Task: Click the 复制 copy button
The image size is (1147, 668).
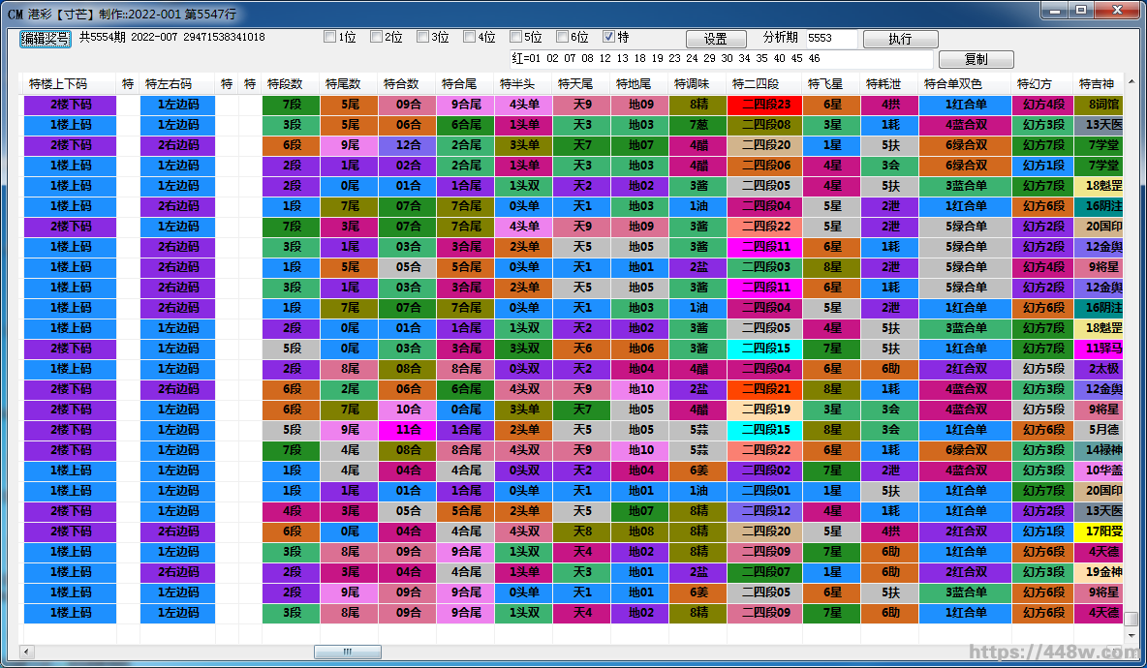Action: [x=976, y=60]
